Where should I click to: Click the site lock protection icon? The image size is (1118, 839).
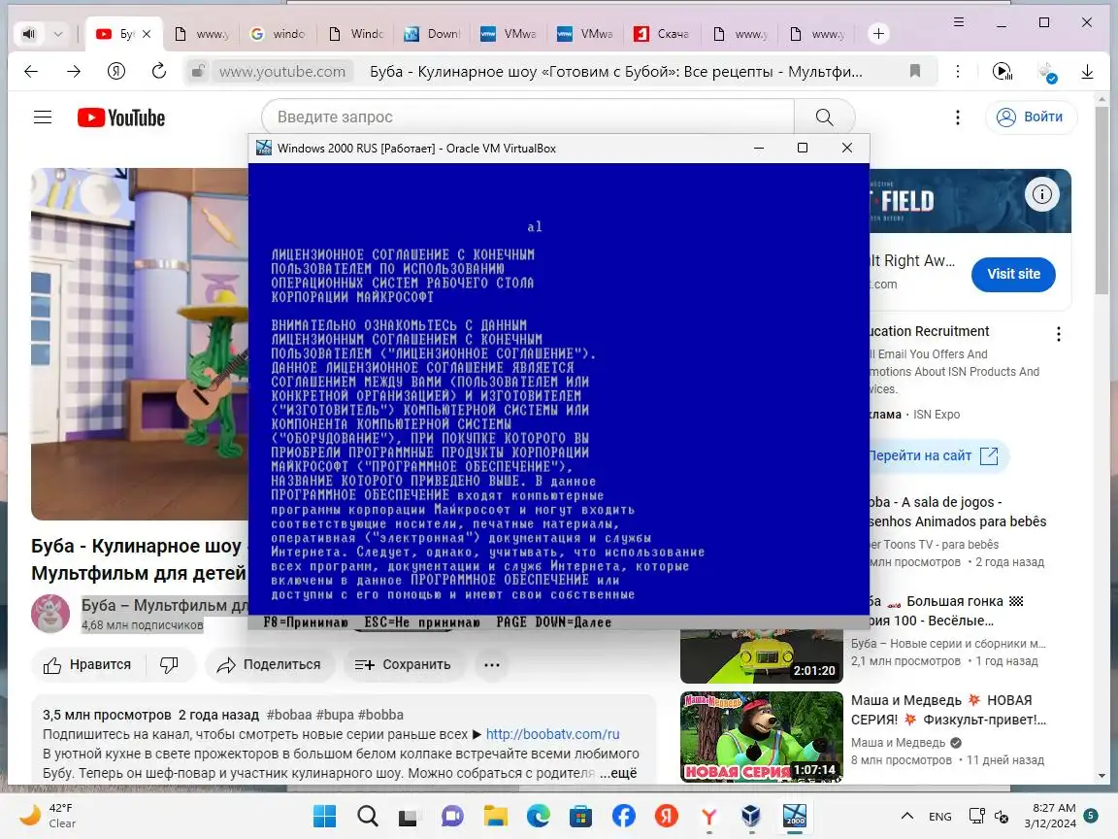click(198, 71)
